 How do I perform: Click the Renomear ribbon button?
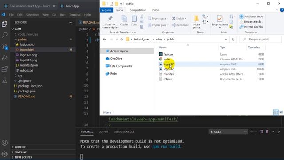[180, 25]
